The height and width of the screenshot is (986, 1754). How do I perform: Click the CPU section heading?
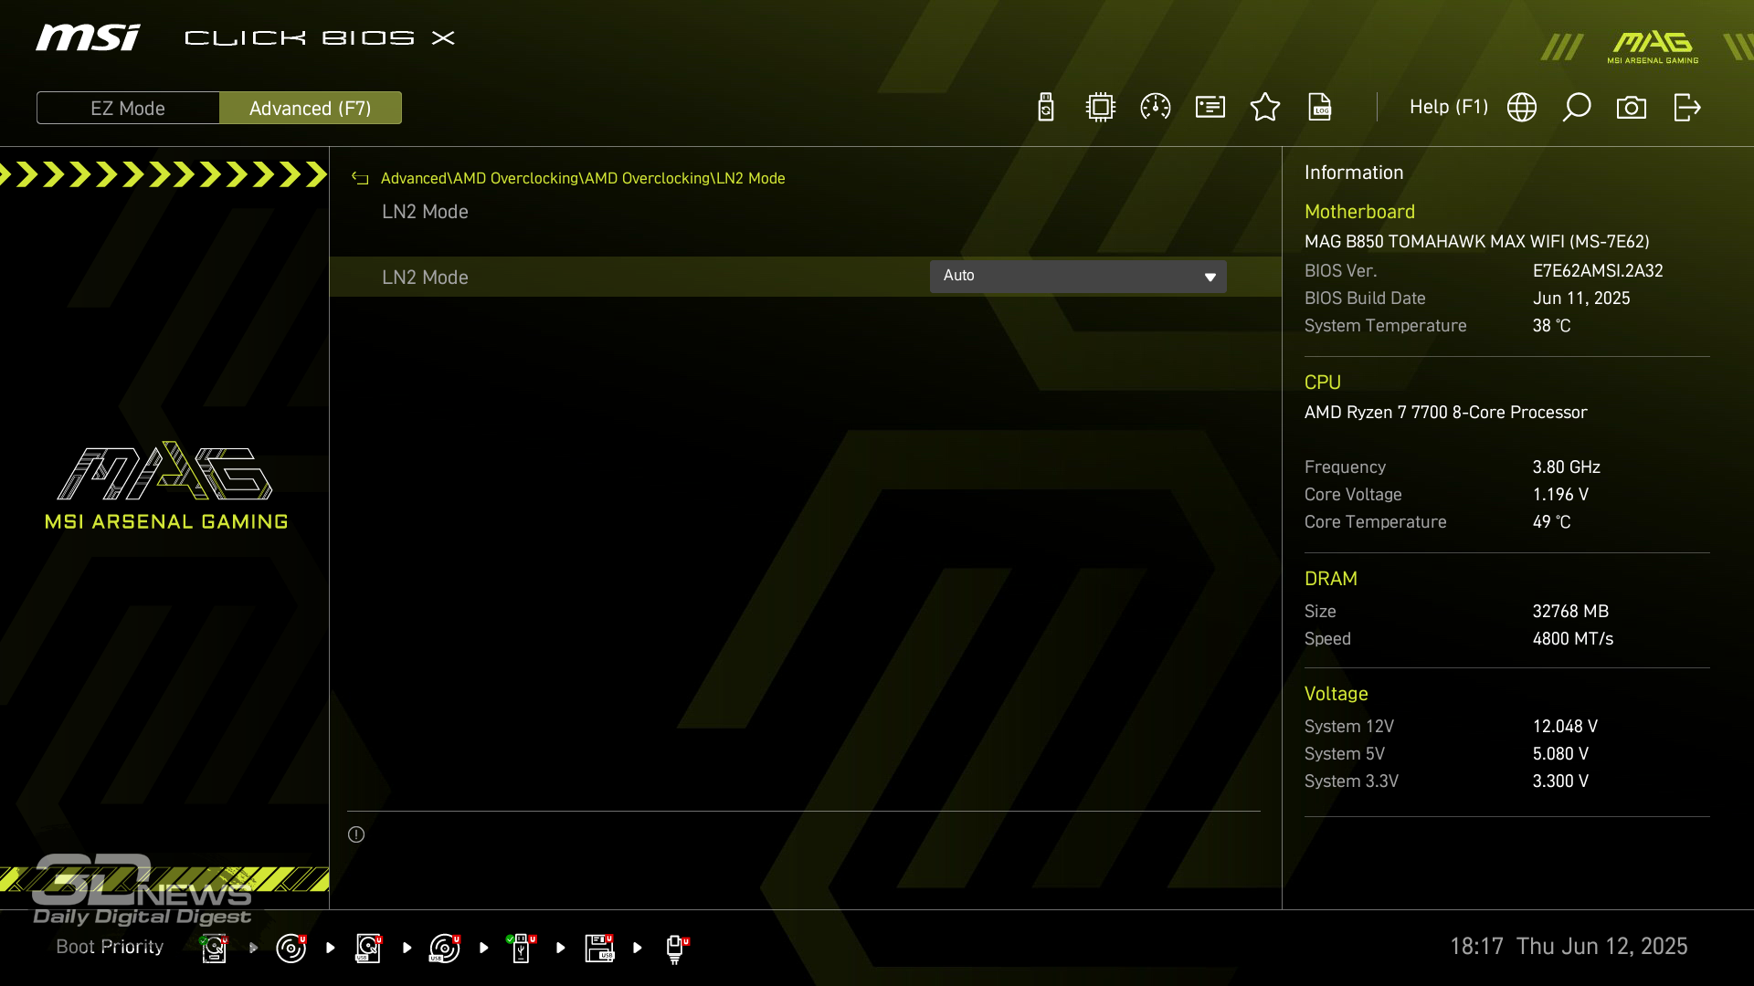pos(1322,383)
